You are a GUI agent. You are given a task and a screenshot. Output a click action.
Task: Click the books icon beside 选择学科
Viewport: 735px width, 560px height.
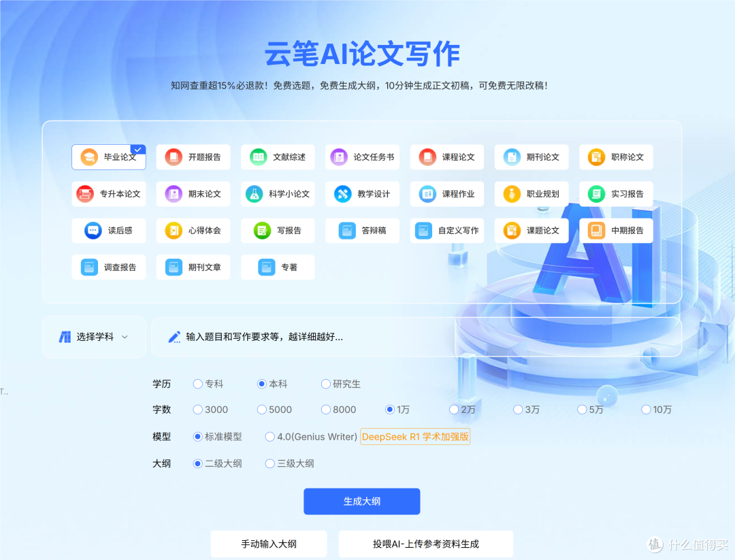[65, 337]
